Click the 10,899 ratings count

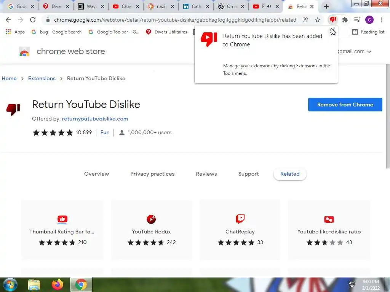pyautogui.click(x=84, y=132)
